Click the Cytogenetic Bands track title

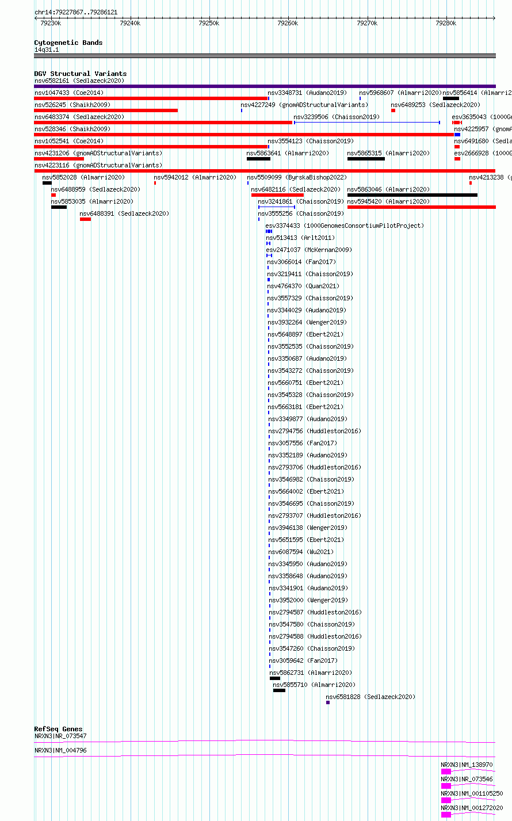coord(68,43)
